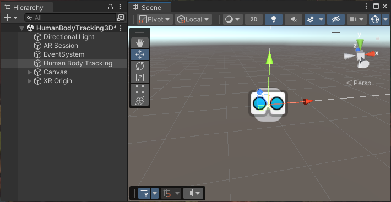Maximize the Scene view panel
The height and width of the screenshot is (202, 391).
(x=376, y=6)
